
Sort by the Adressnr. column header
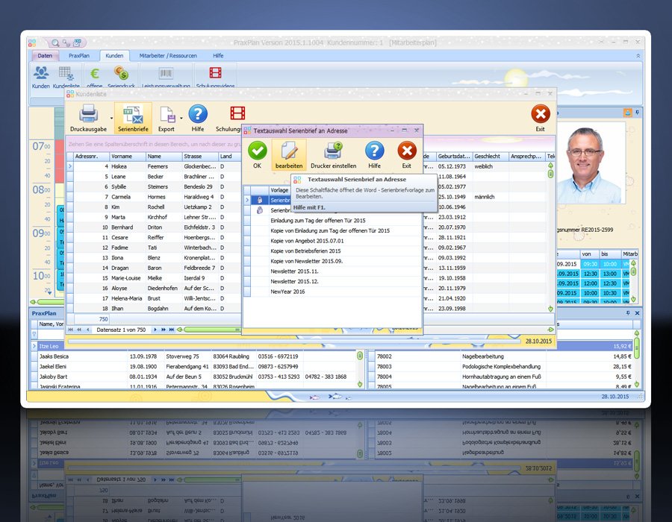pos(91,156)
